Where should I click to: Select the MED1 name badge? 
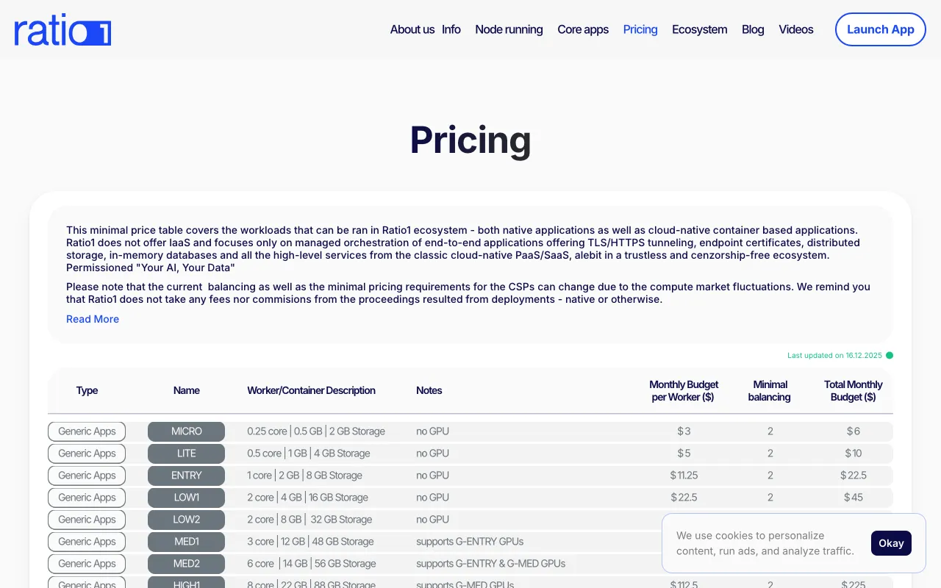tap(186, 542)
